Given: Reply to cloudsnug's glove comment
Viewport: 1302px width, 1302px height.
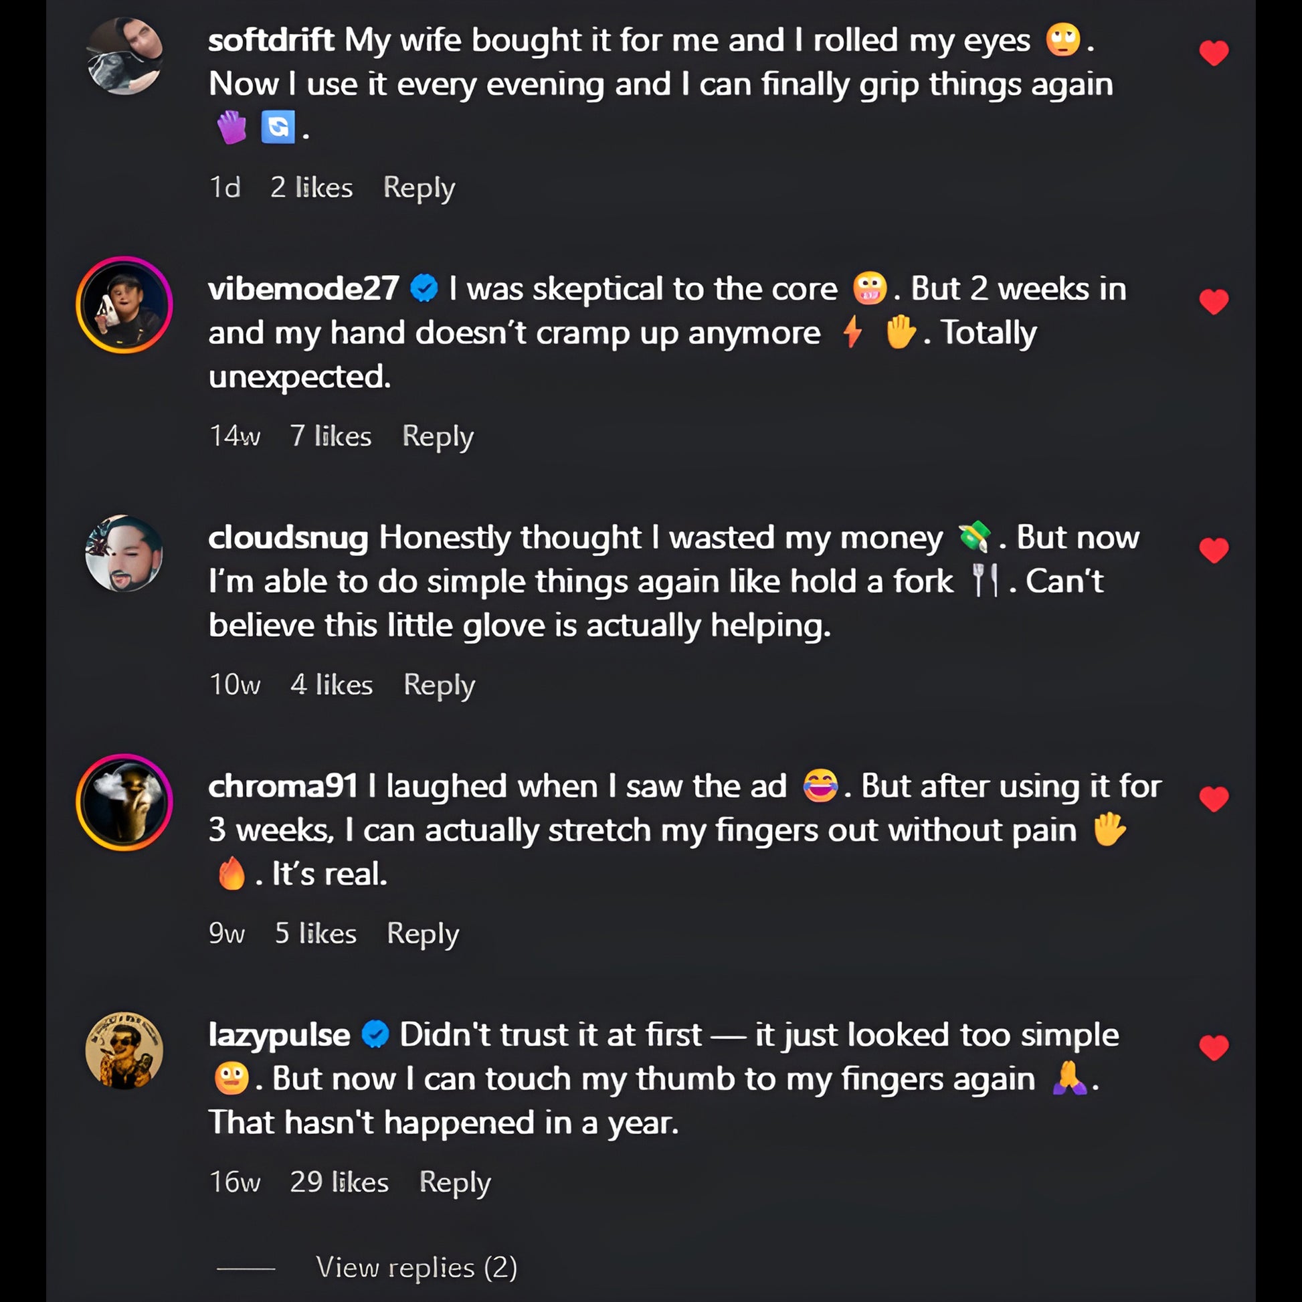Looking at the screenshot, I should [439, 684].
